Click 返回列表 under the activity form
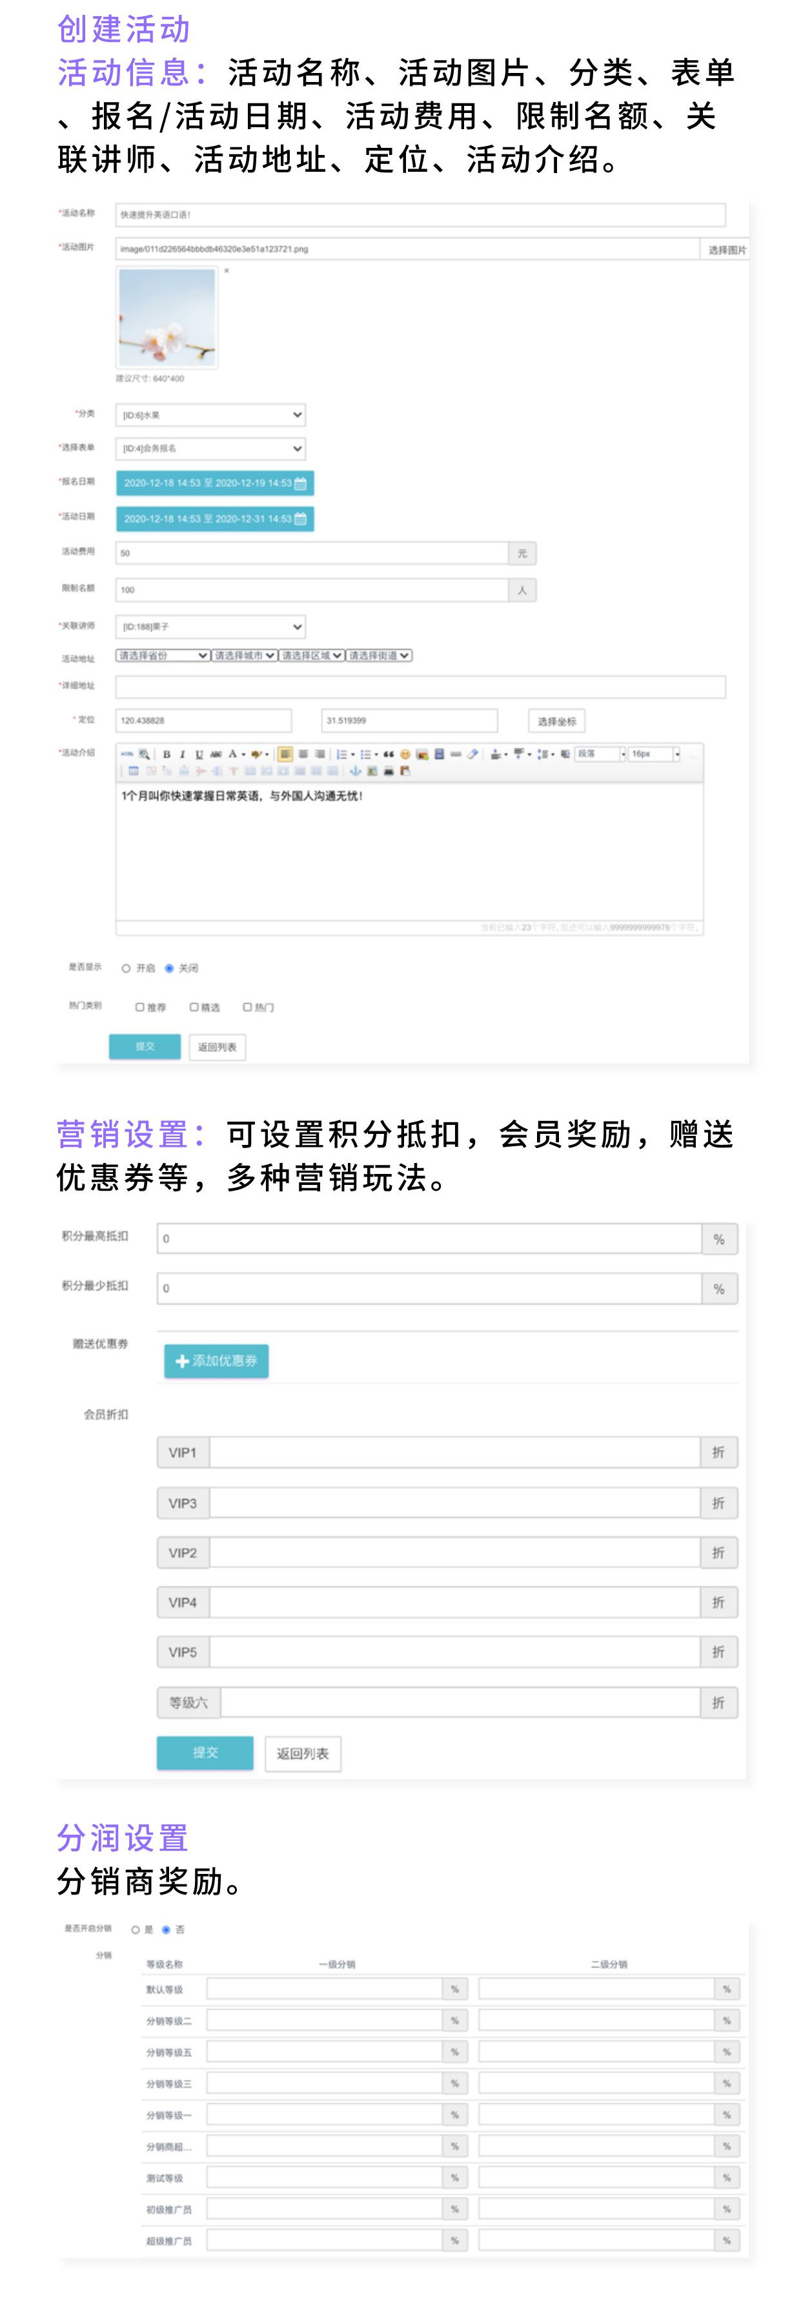The width and height of the screenshot is (801, 2304). 218,1047
